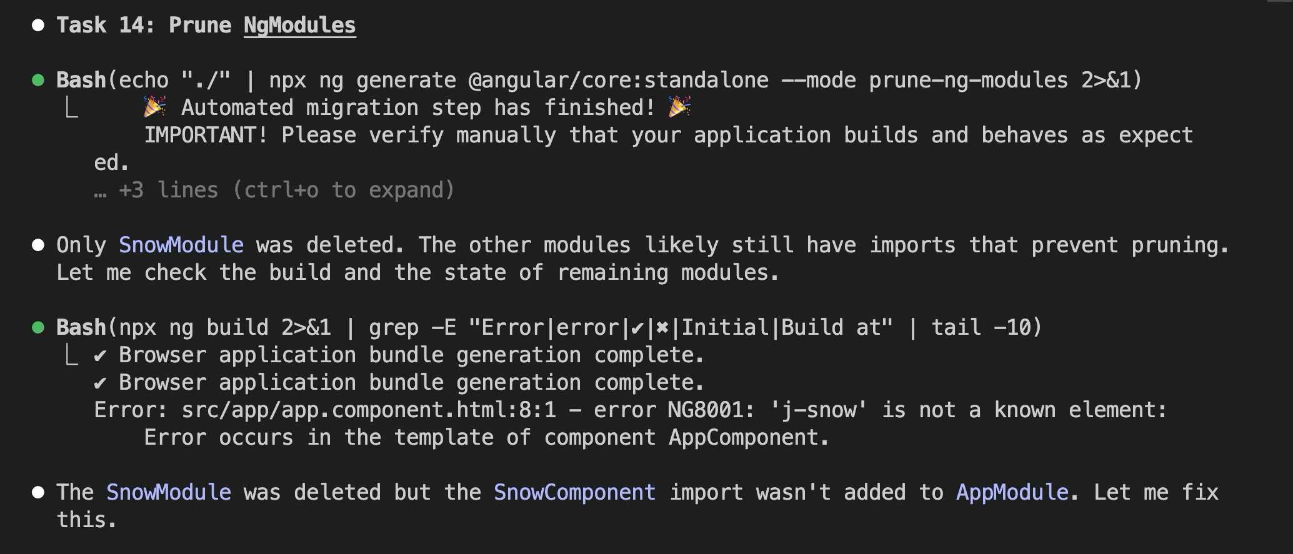
Task: Click the white bullet before 'Only SnowModule was deleted'
Action: (x=38, y=245)
